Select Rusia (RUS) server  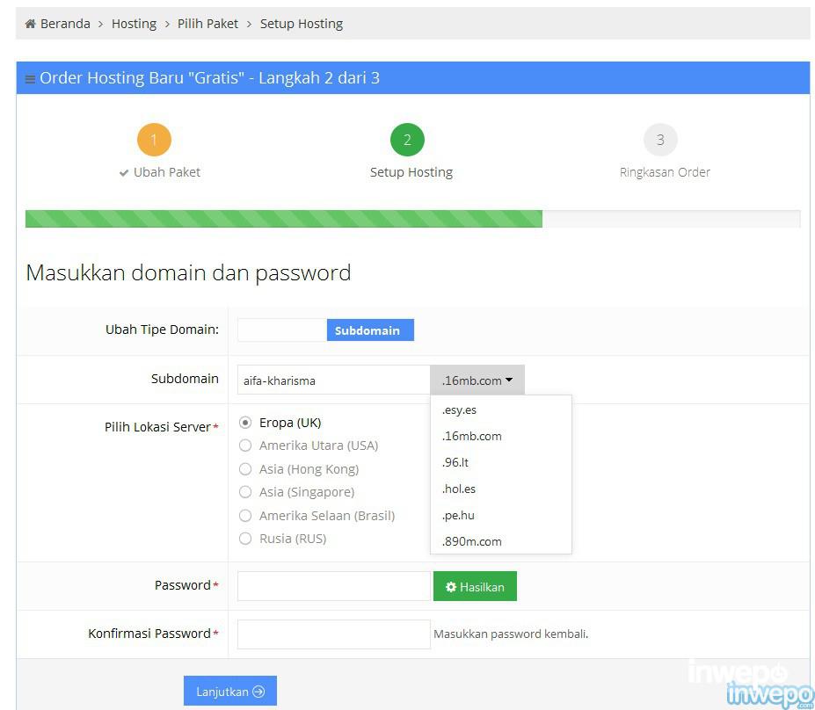click(245, 539)
